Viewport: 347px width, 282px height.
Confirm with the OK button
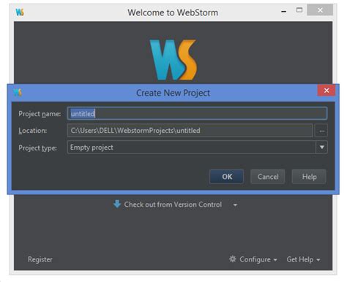pos(227,177)
